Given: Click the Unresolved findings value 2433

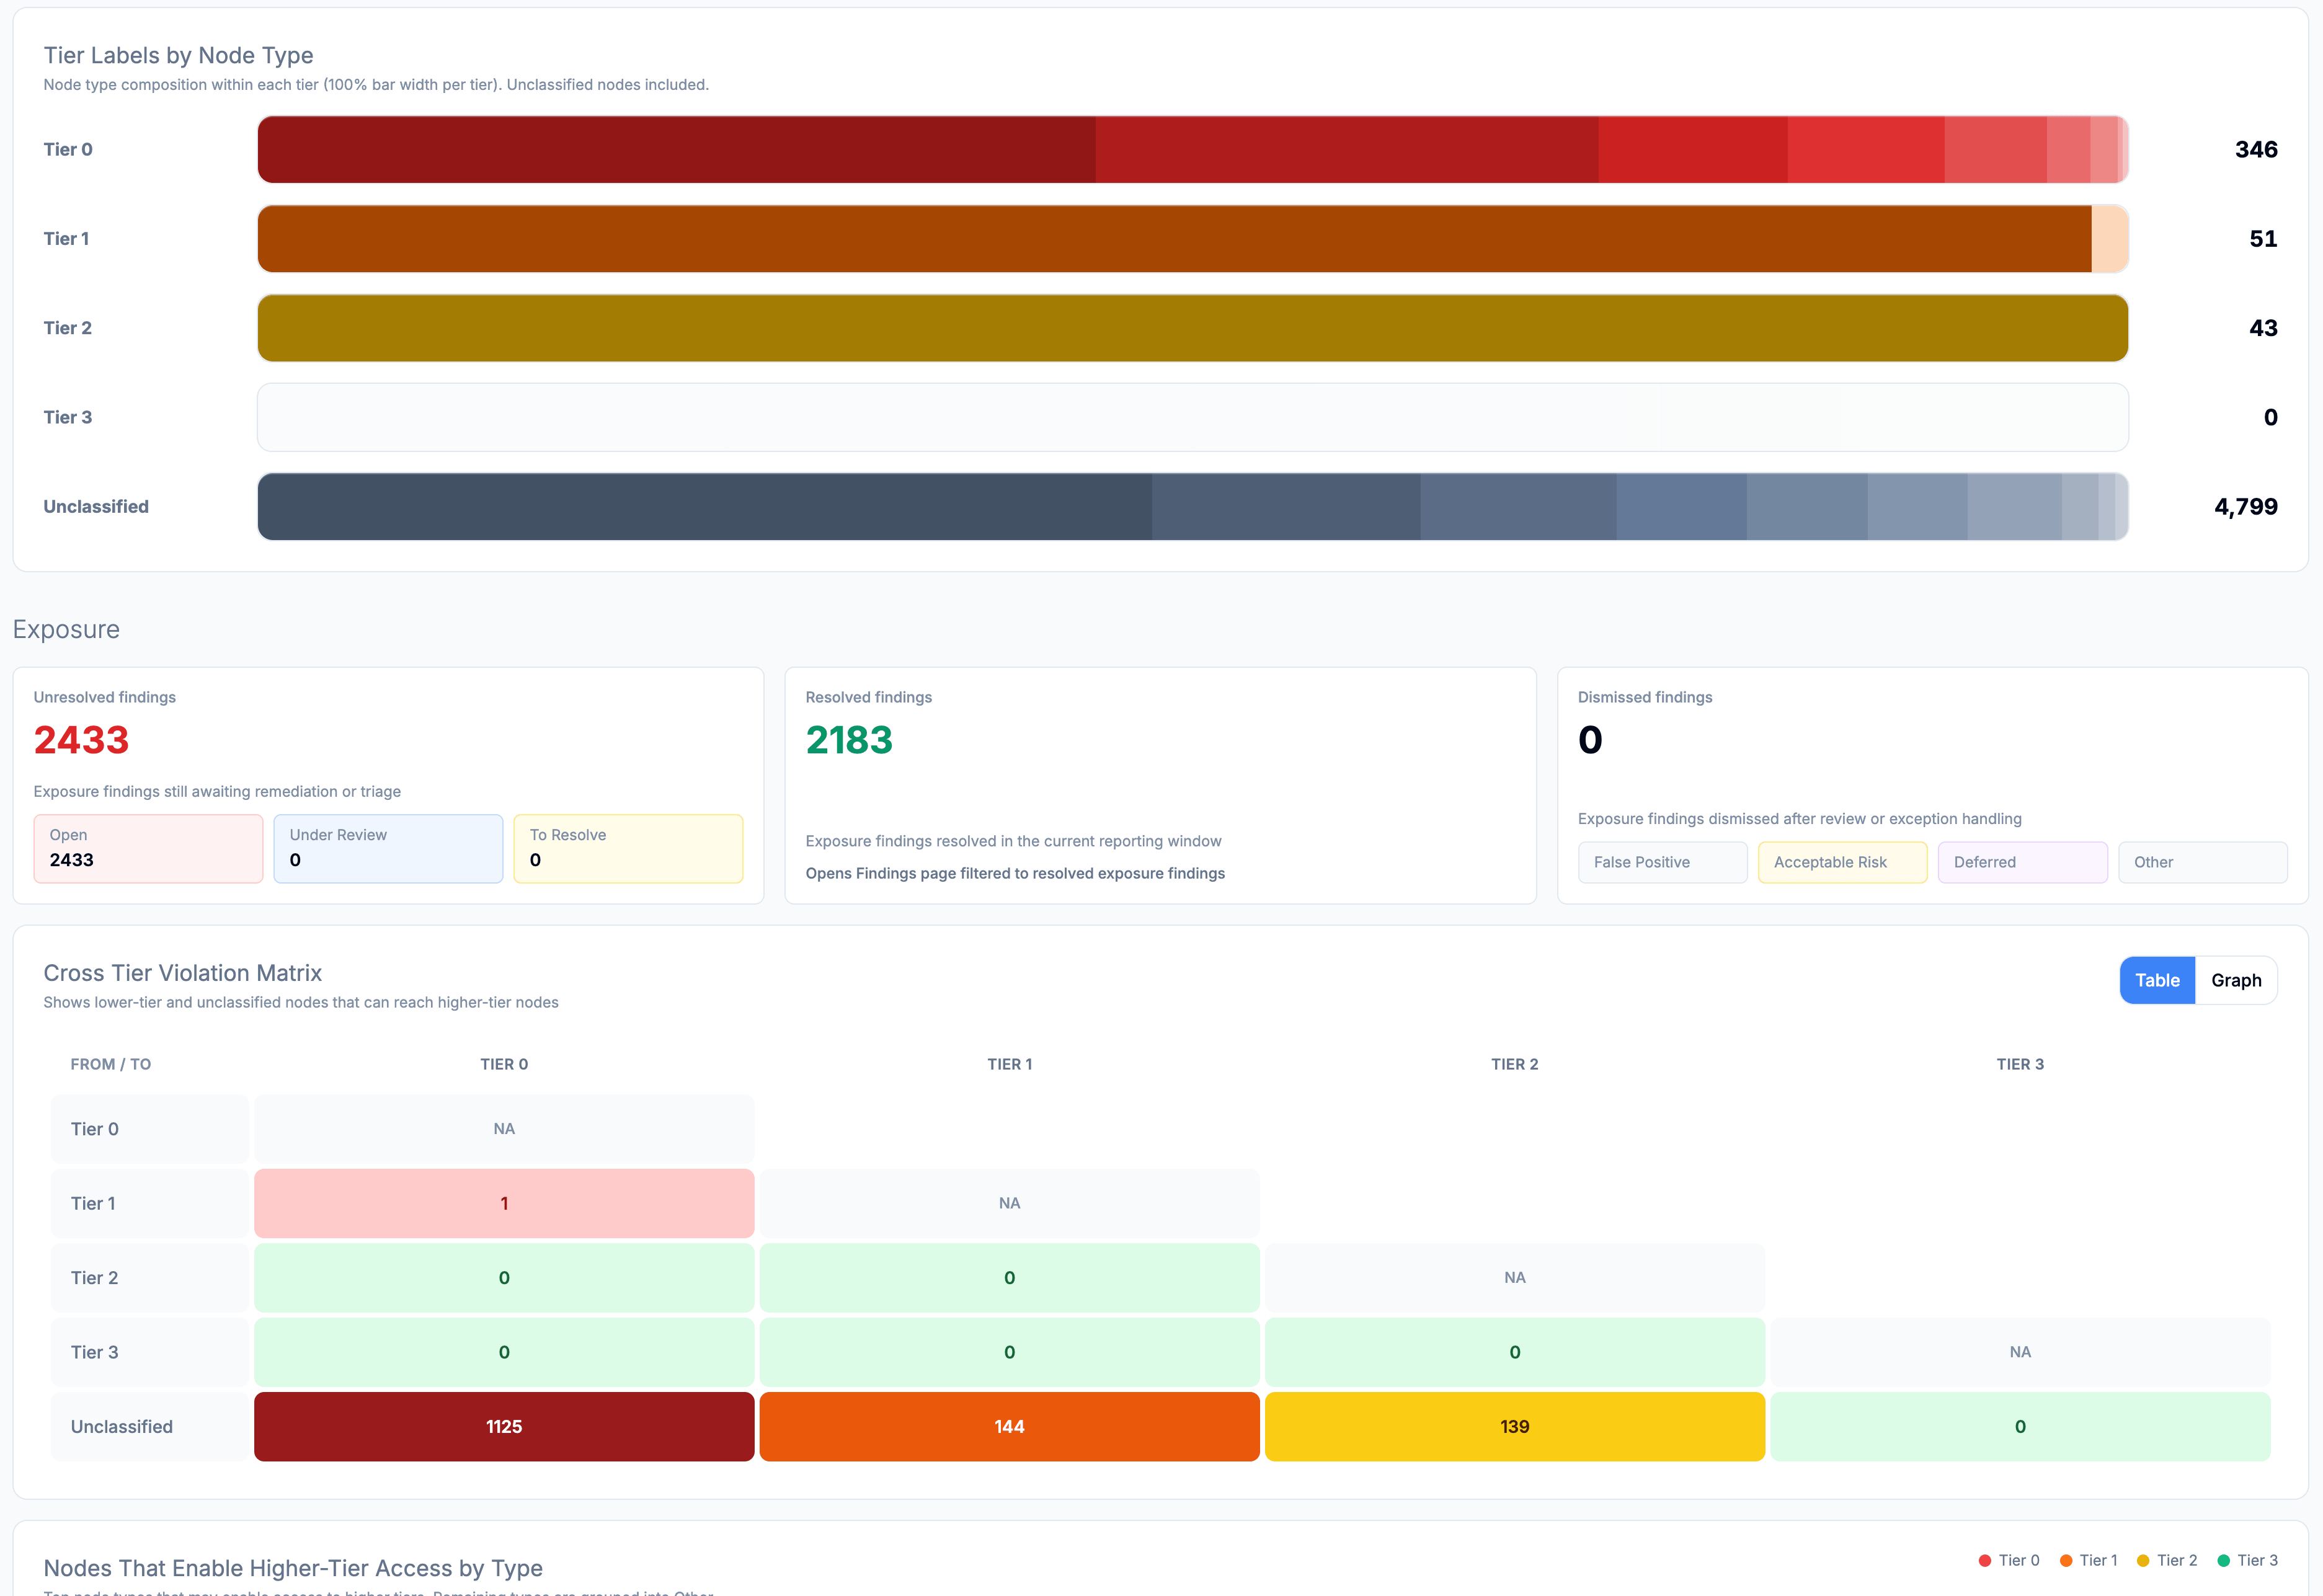Looking at the screenshot, I should 81,740.
